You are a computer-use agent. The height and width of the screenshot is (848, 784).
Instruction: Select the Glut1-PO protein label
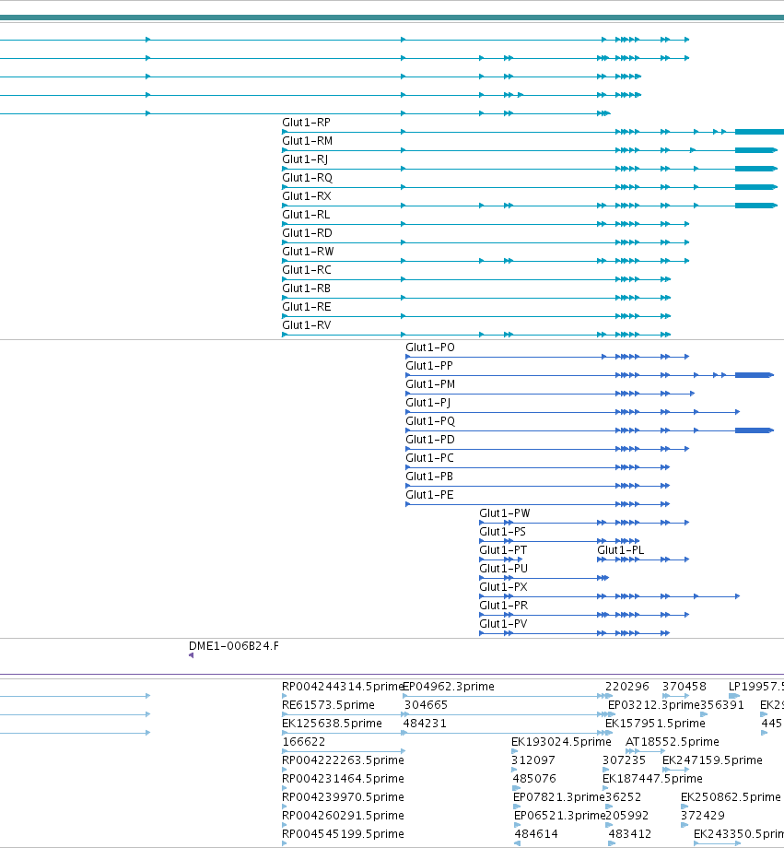(430, 347)
